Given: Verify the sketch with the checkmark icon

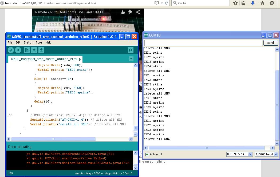Looking at the screenshot, I should pyautogui.click(x=11, y=50).
